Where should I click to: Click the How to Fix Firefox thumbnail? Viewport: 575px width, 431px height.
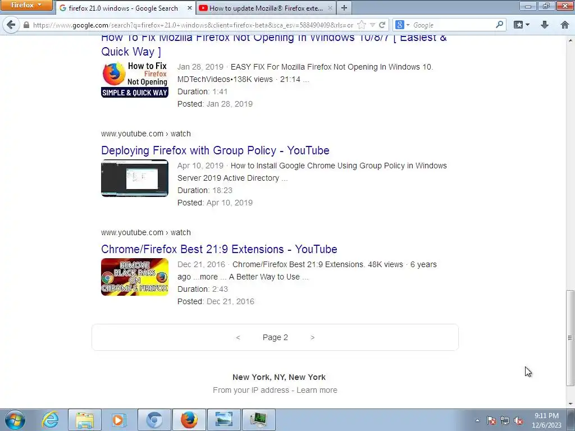click(135, 79)
